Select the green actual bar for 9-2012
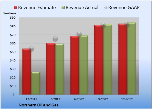This screenshot has width=152, height=109. pos(108,59)
